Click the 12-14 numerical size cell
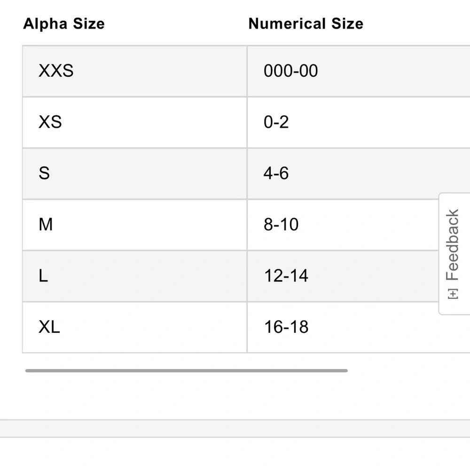 (x=286, y=276)
